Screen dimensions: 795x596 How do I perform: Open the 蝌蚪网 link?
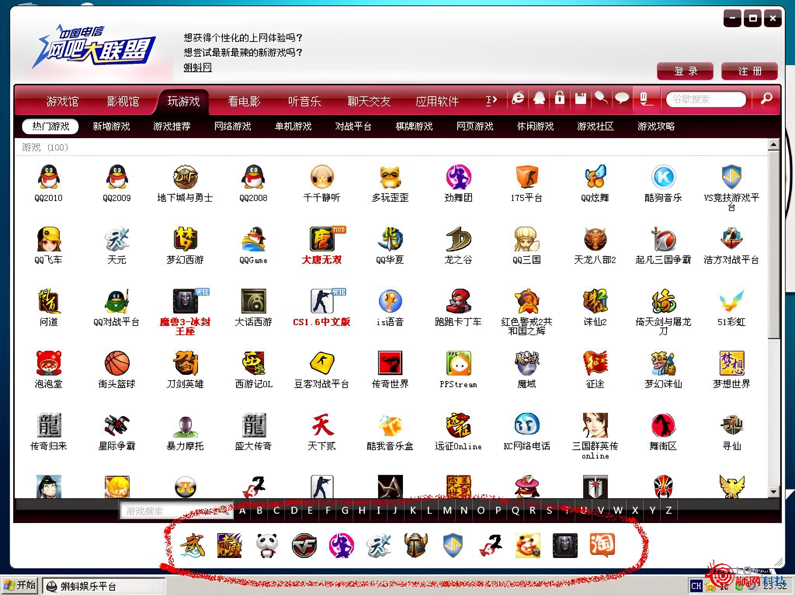(198, 68)
